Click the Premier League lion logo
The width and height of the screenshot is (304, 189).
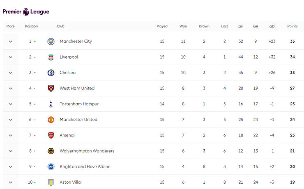pyautogui.click(x=26, y=11)
